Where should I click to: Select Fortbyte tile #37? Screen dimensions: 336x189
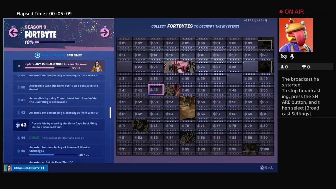tap(219, 78)
